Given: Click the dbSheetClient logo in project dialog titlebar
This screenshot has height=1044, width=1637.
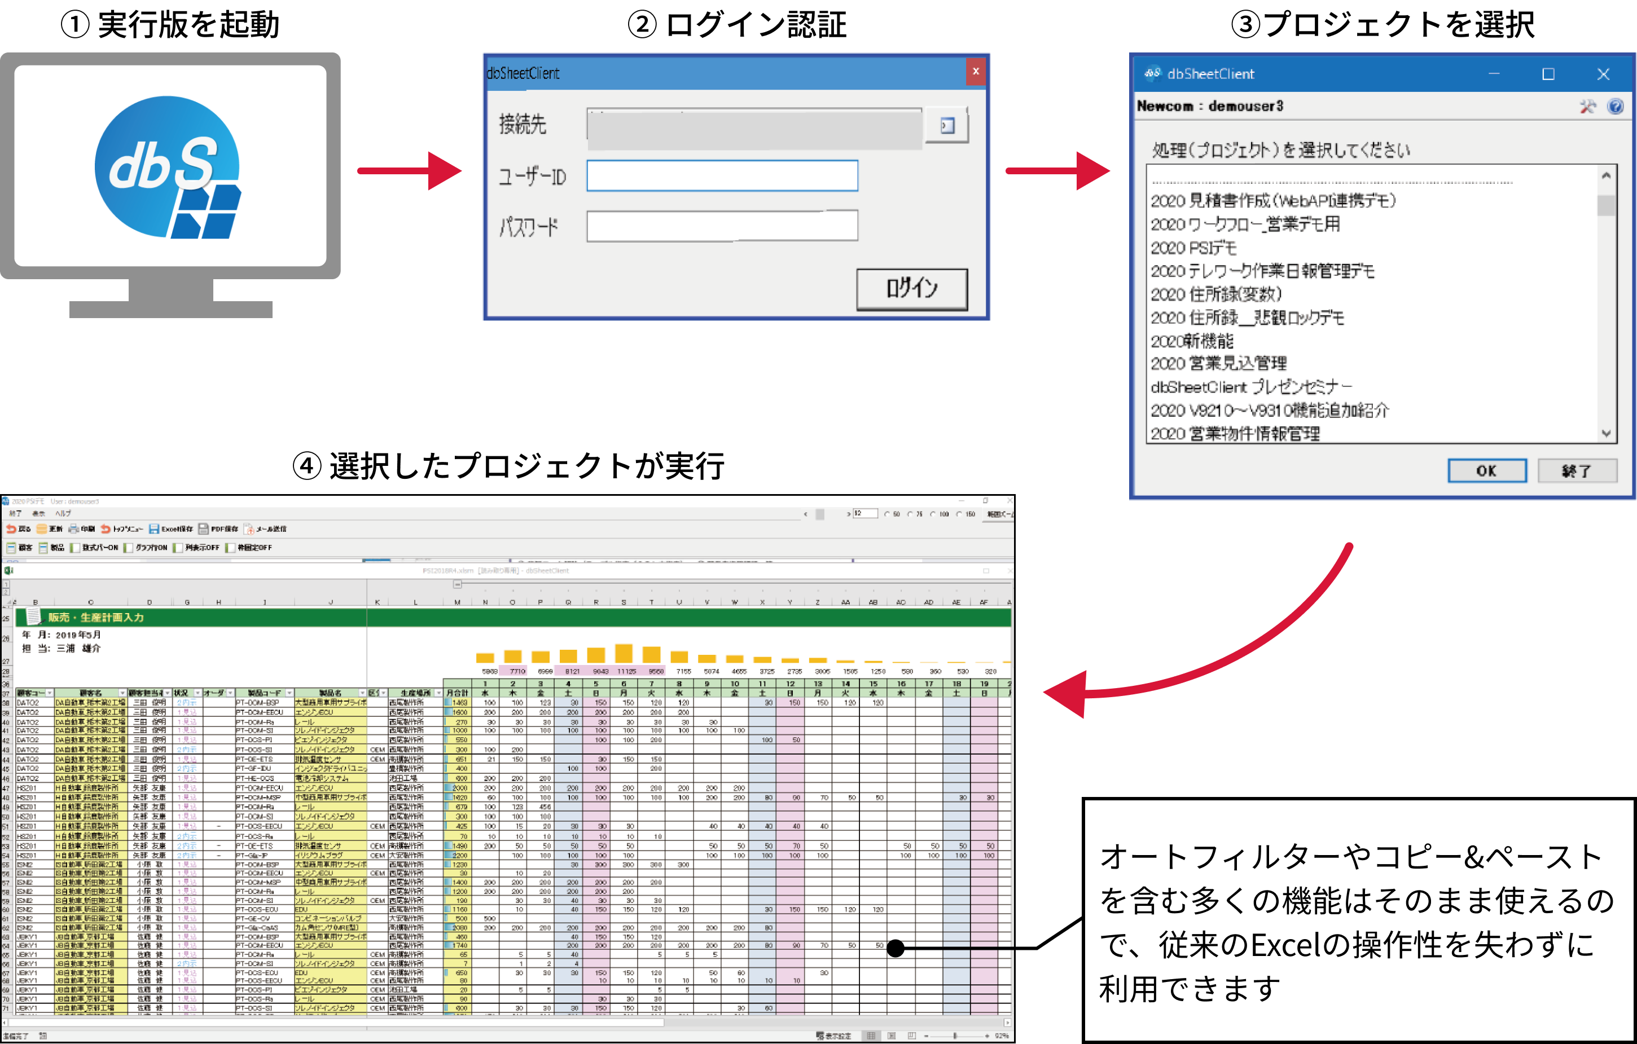Looking at the screenshot, I should click(x=1152, y=73).
